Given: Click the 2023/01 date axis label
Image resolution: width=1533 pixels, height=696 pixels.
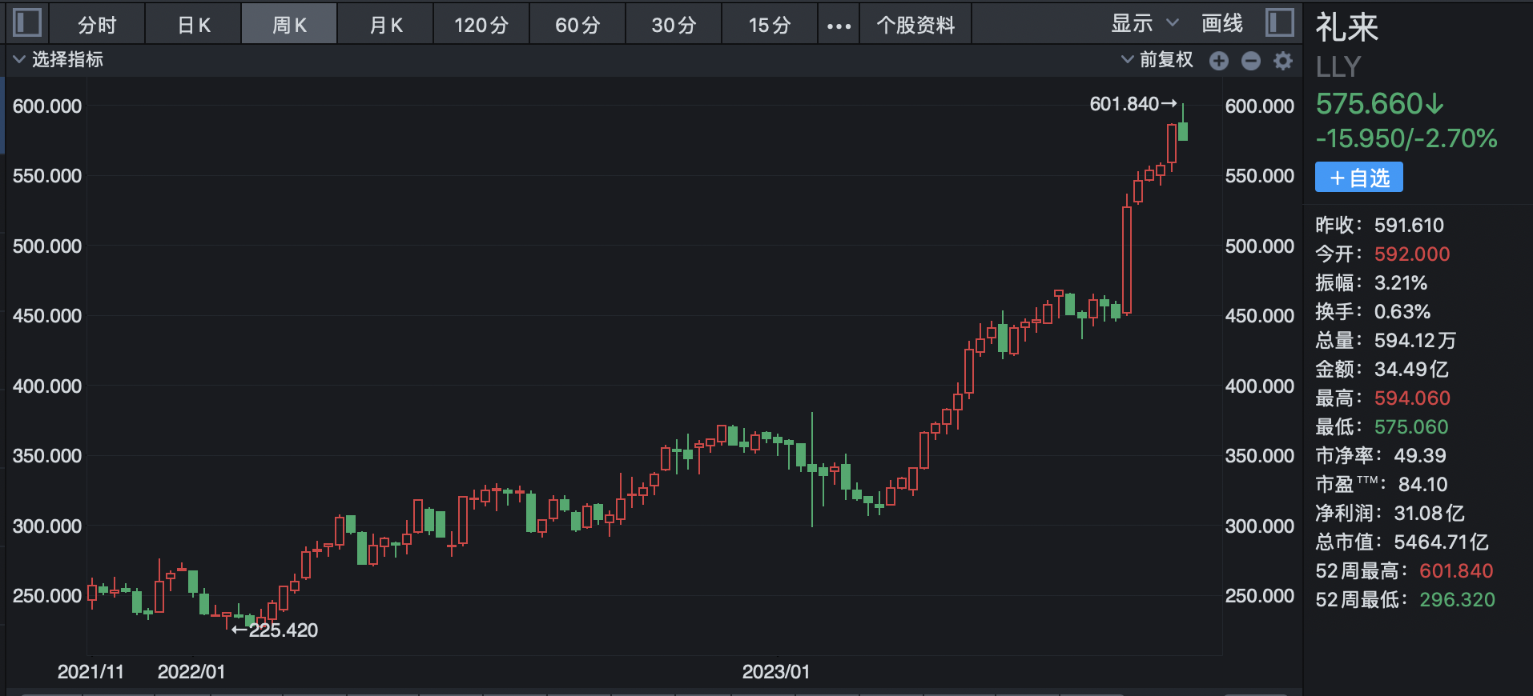Looking at the screenshot, I should [775, 671].
